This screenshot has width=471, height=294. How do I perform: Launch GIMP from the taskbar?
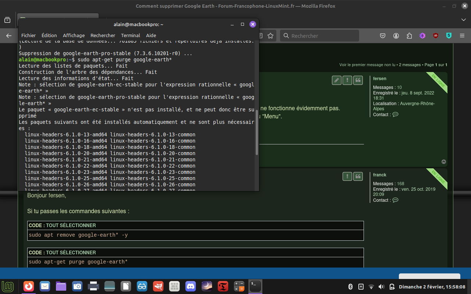(x=158, y=286)
